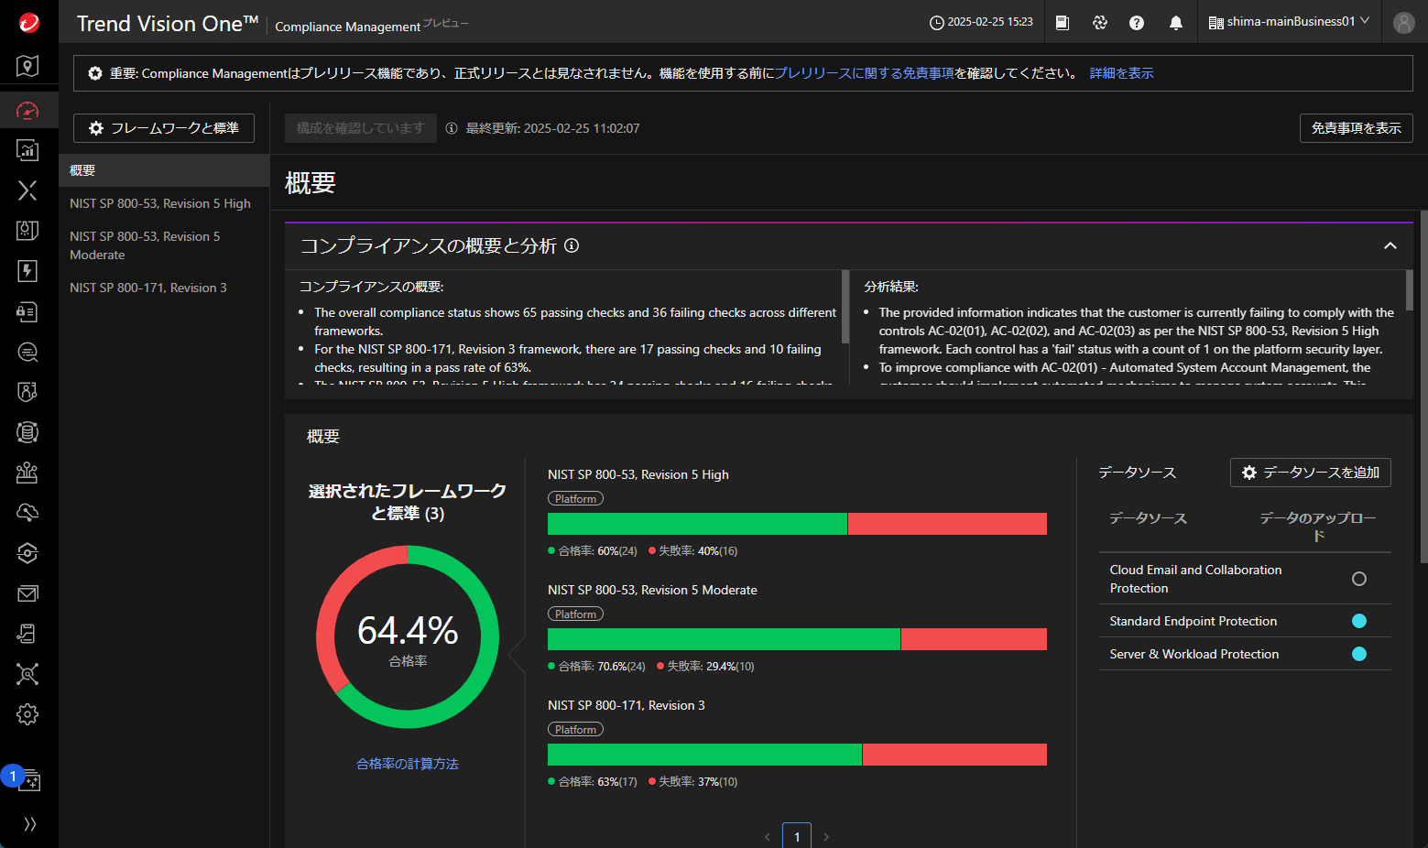
Task: Click the Cloud Email and Collaboration Protection row
Action: [x=1245, y=579]
